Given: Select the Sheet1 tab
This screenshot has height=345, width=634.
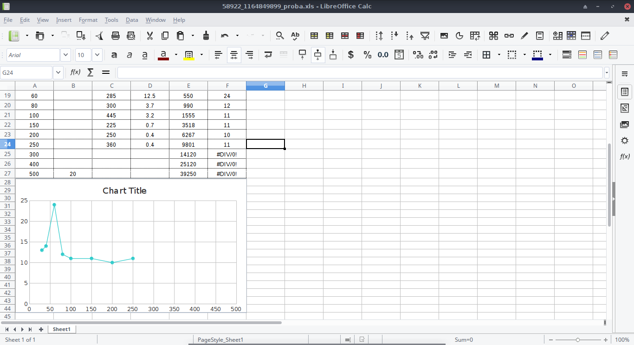Looking at the screenshot, I should coord(62,329).
